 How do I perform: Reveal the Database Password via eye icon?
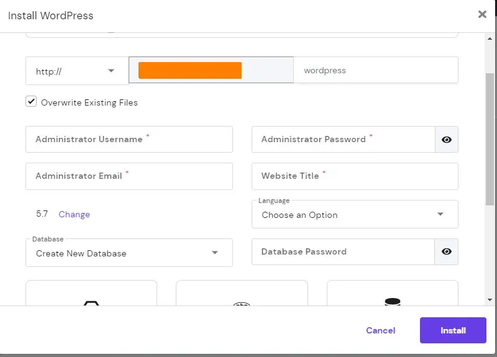447,251
